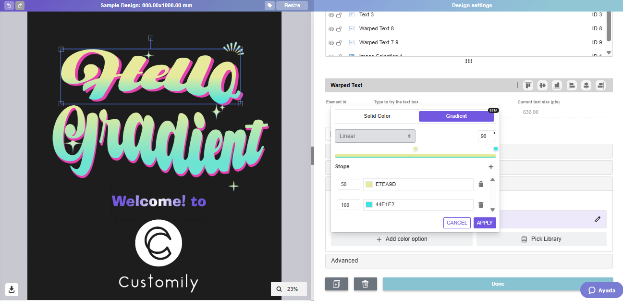Screen dimensions: 623x301
Task: Click the ID 3 label in layers list
Action: click(597, 15)
